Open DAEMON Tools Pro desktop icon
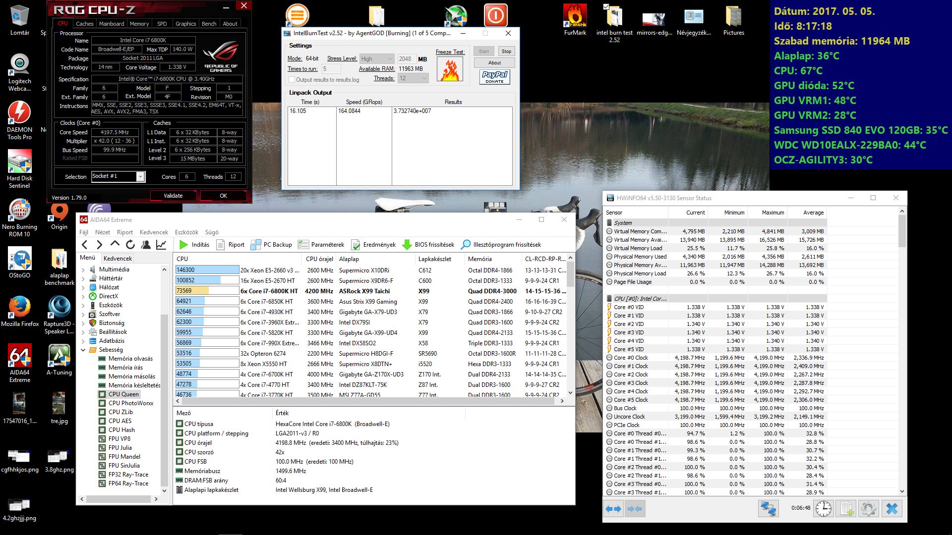The width and height of the screenshot is (952, 535). pyautogui.click(x=19, y=120)
